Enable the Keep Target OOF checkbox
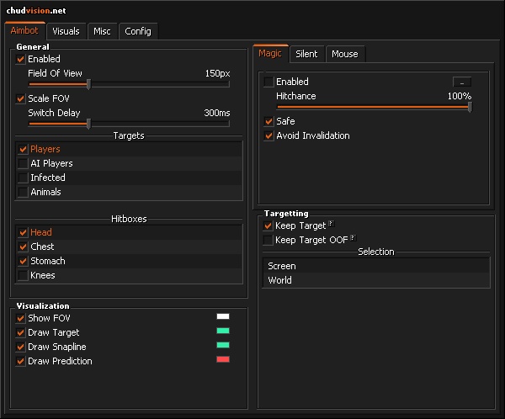Screen dimensions: 505x419 [268, 240]
